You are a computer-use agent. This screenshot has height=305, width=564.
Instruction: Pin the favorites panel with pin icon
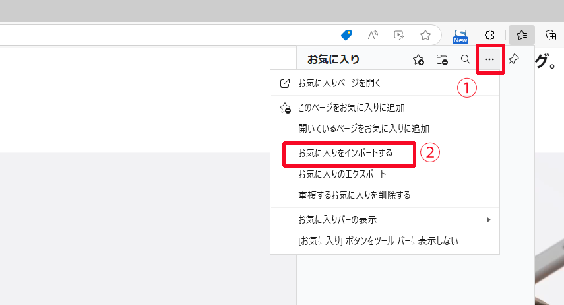click(514, 59)
